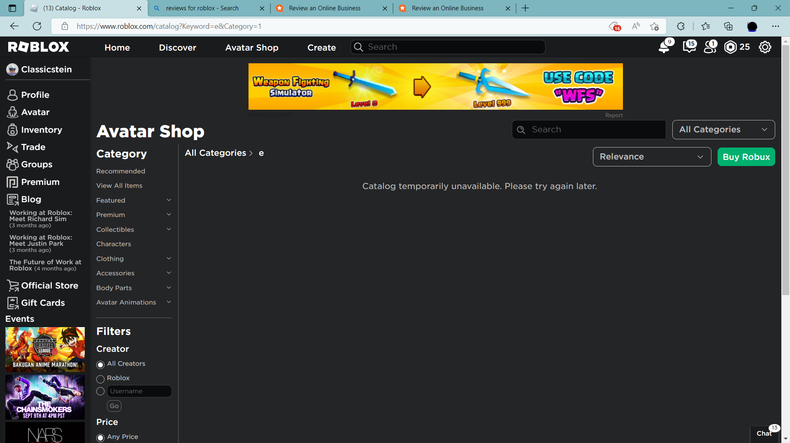This screenshot has width=790, height=443.
Task: Check friend requests icon
Action: pos(709,47)
